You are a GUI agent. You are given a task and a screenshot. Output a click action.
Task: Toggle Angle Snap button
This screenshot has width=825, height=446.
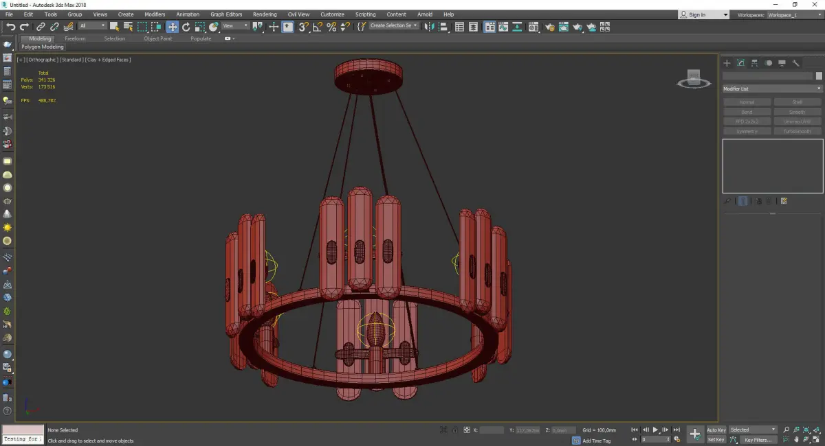(x=318, y=27)
